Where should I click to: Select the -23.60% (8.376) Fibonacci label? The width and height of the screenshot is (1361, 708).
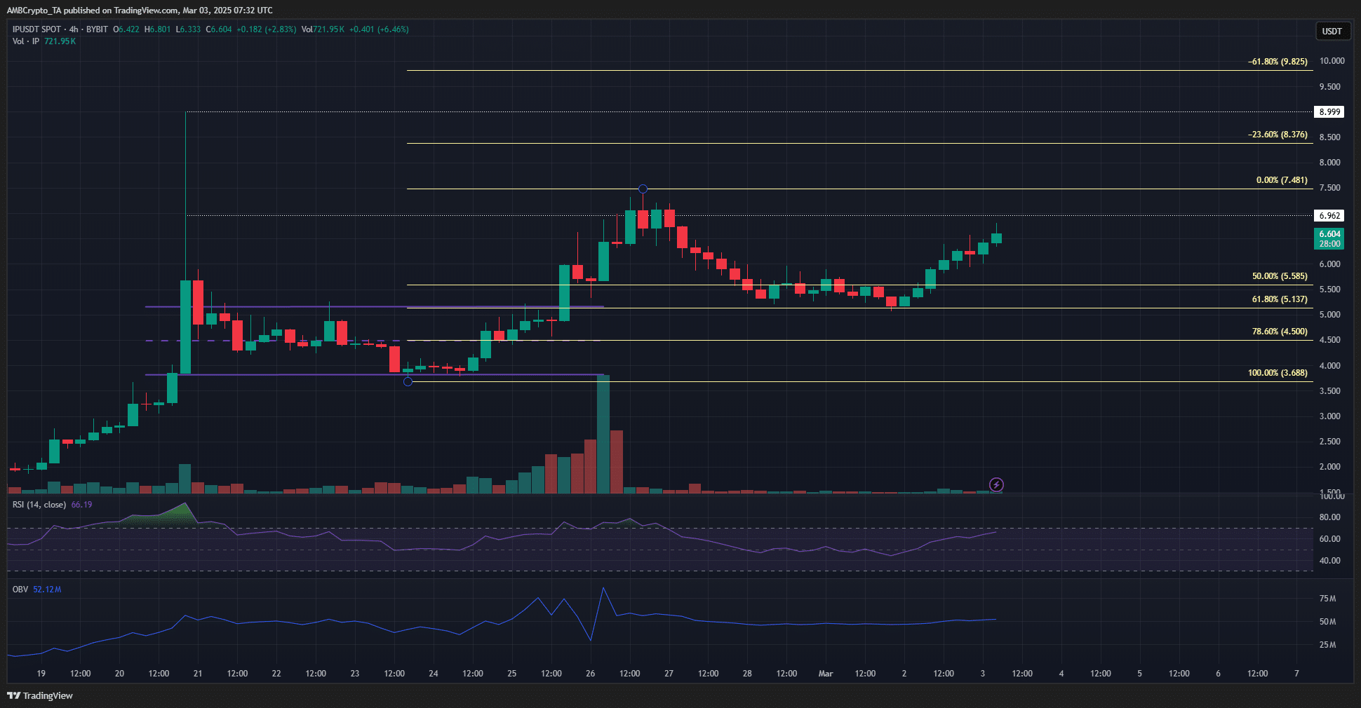click(x=1278, y=135)
